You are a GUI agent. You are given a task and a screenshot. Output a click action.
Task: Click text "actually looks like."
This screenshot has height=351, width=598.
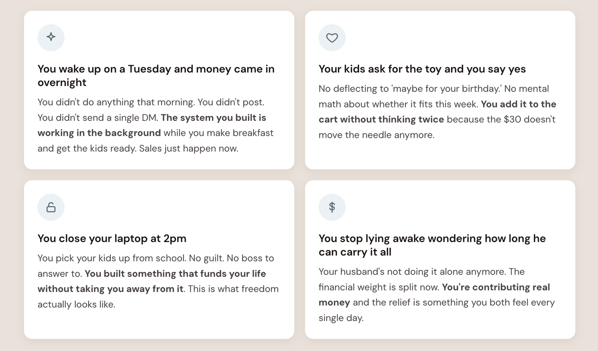[77, 304]
